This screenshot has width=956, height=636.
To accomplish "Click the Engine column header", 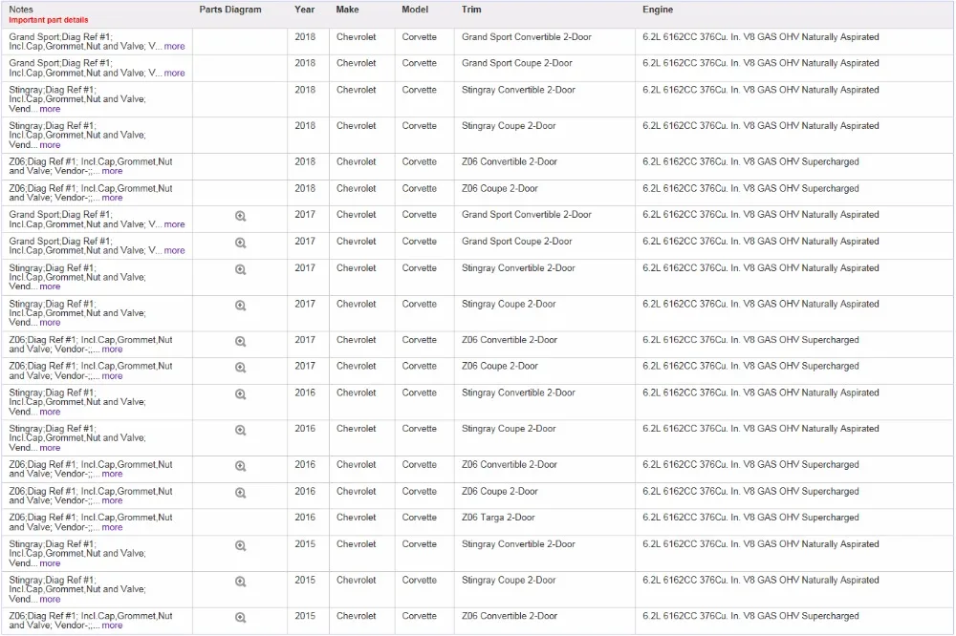I will click(x=658, y=10).
